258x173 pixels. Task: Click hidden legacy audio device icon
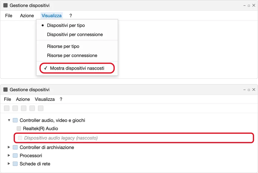(20, 138)
